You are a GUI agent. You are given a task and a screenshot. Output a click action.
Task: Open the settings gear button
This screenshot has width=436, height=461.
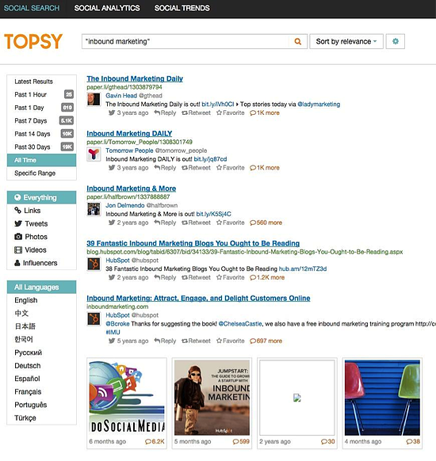(396, 41)
